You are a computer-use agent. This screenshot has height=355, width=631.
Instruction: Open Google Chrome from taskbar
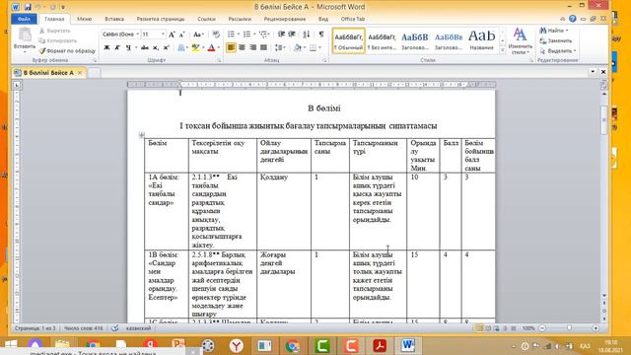tap(293, 346)
